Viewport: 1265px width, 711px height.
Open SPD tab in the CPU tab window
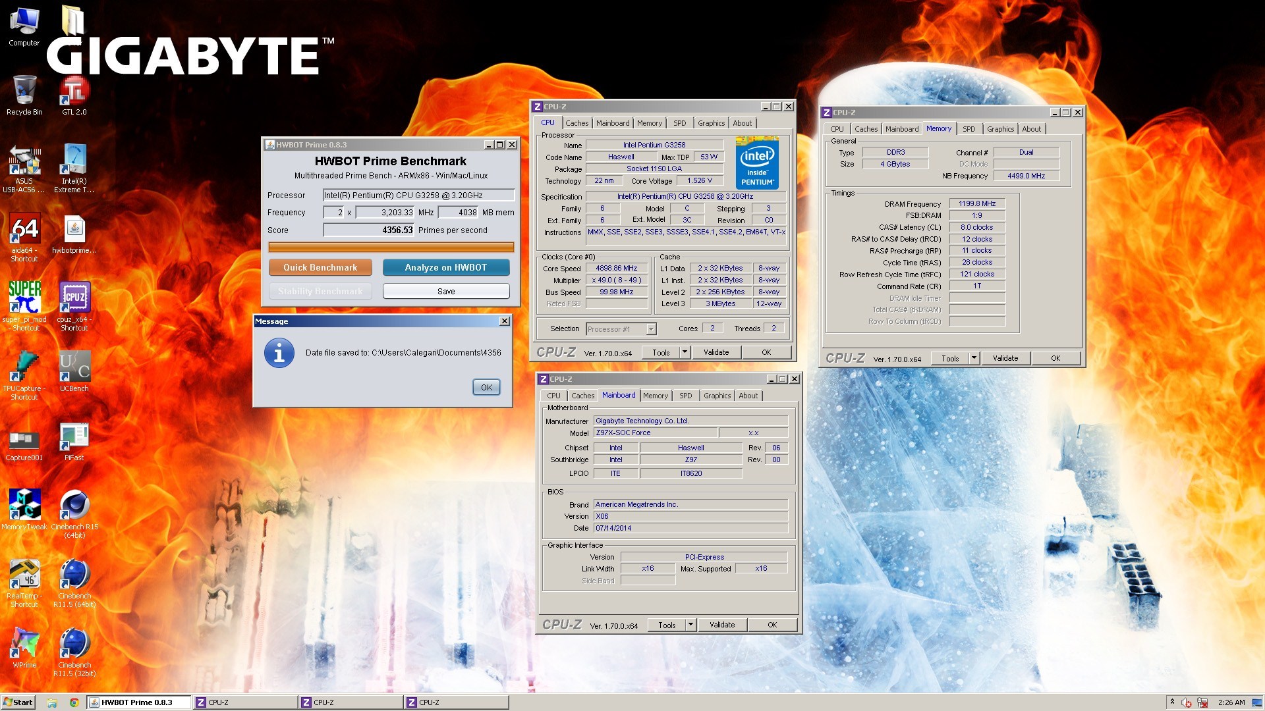pyautogui.click(x=679, y=123)
